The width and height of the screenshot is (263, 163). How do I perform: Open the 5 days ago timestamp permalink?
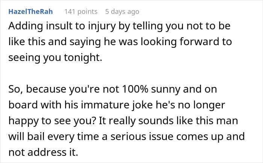click(122, 12)
